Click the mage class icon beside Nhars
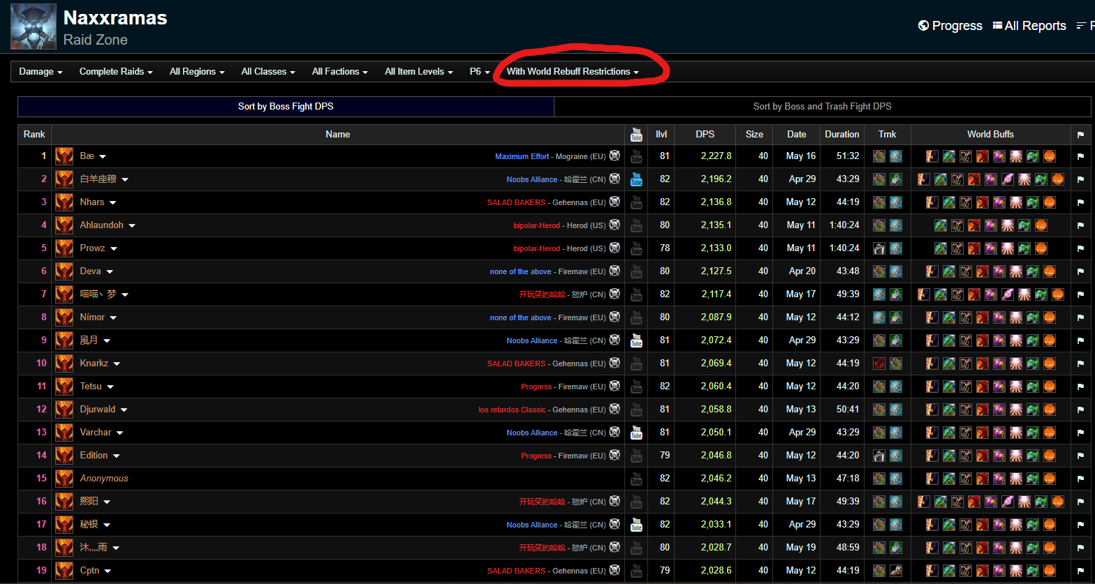Viewport: 1095px width, 584px height. click(x=64, y=202)
